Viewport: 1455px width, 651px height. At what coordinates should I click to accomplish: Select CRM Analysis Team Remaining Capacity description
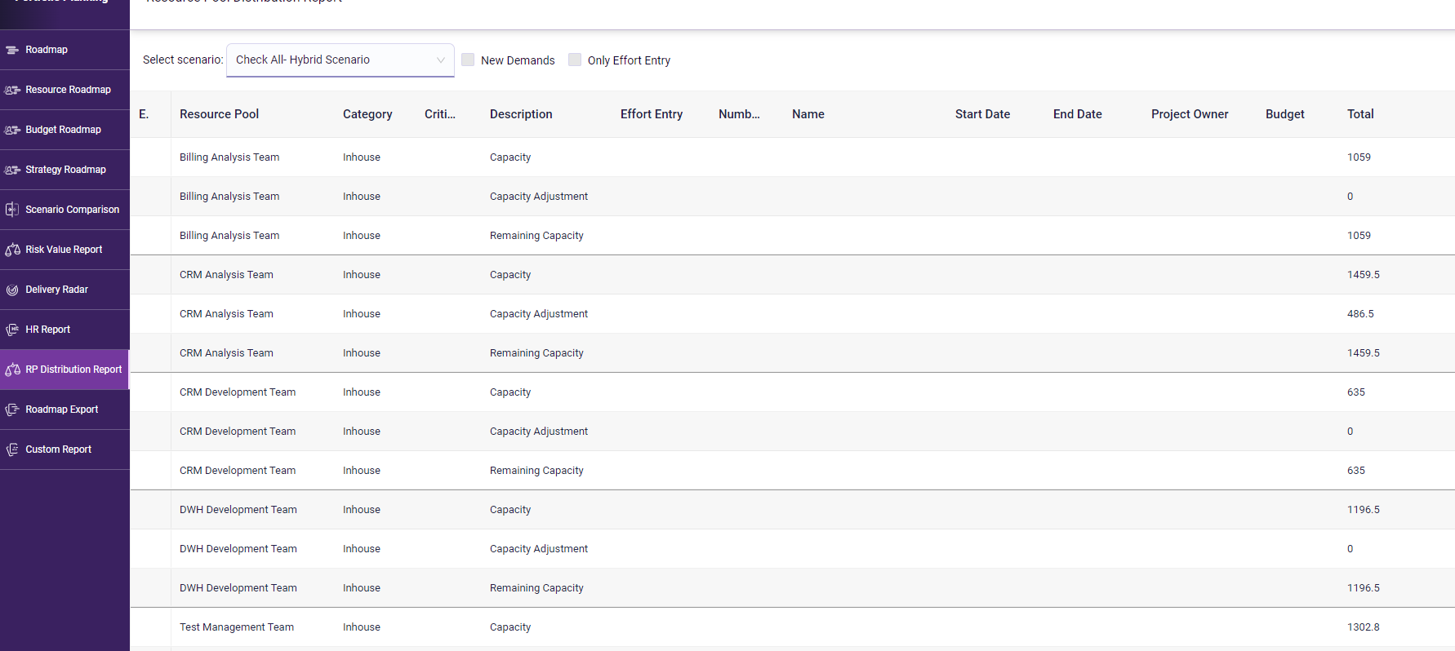[x=536, y=353]
